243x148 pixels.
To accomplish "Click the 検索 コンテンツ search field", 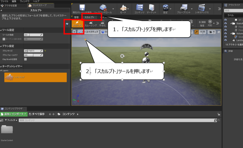I will (116, 120).
